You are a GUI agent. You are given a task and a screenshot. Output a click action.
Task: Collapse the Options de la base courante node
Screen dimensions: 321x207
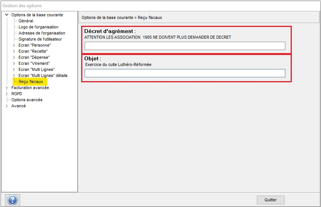pos(6,15)
